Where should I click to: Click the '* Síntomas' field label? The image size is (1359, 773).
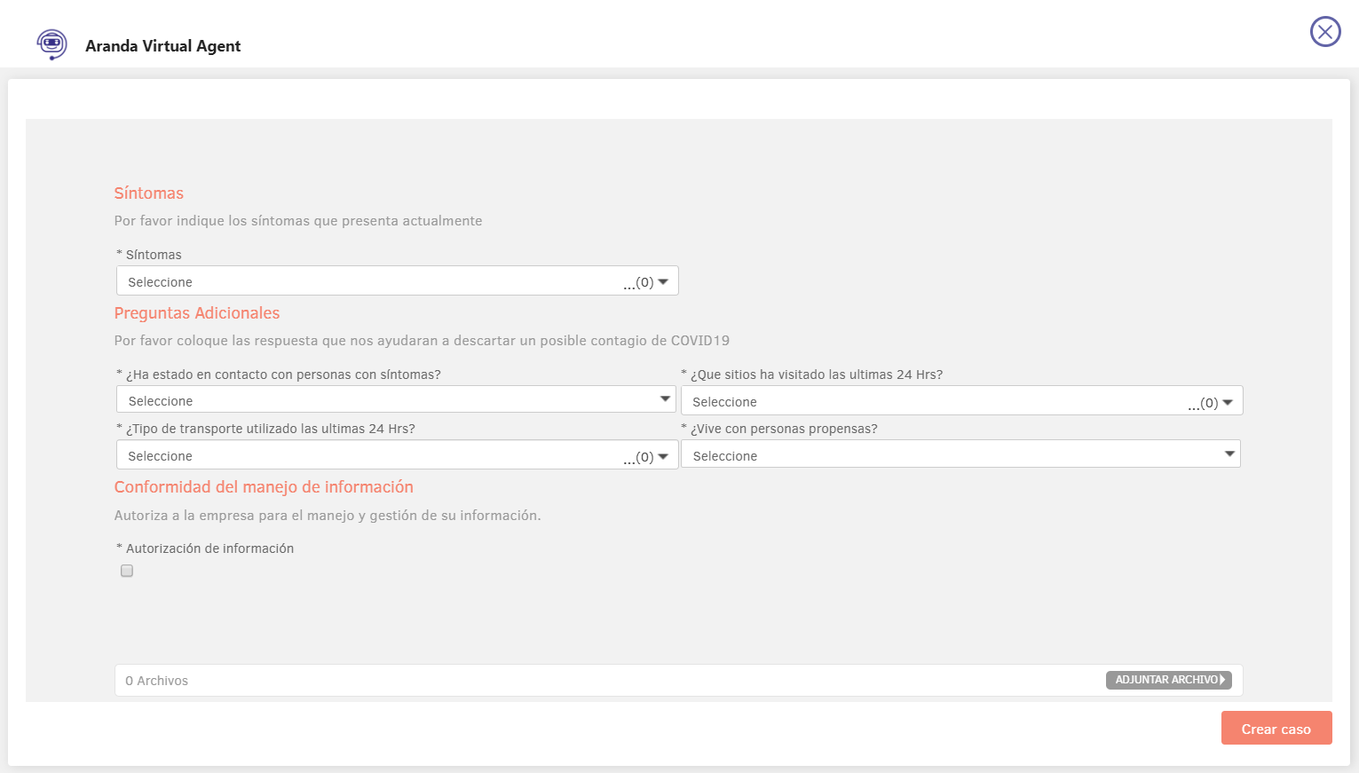coord(149,255)
